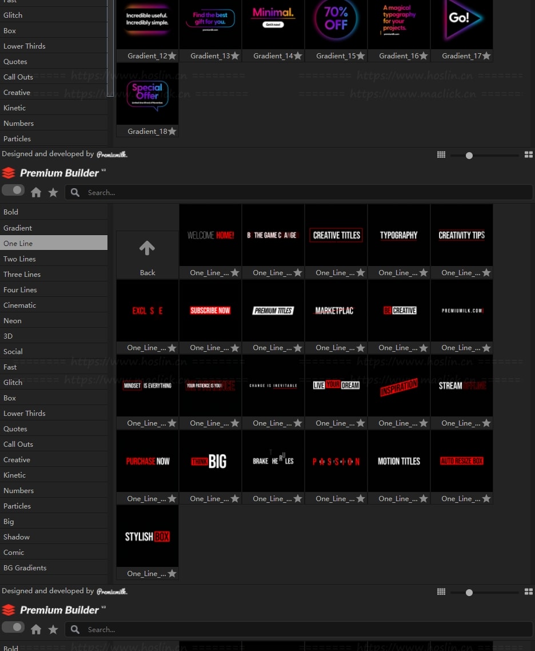This screenshot has width=535, height=651.
Task: Favorite the Gradient_12 preset star
Action: coord(172,55)
